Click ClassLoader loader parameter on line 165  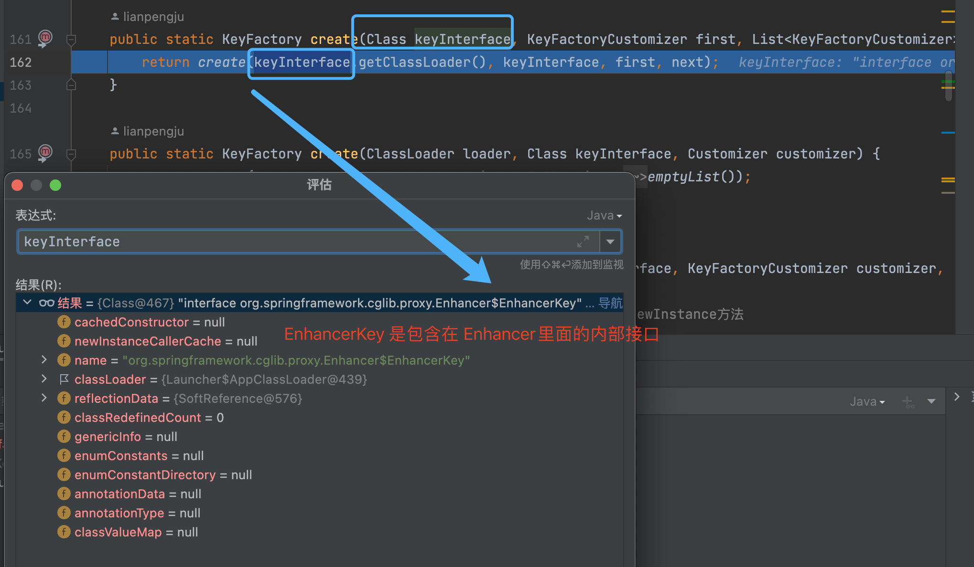(438, 154)
